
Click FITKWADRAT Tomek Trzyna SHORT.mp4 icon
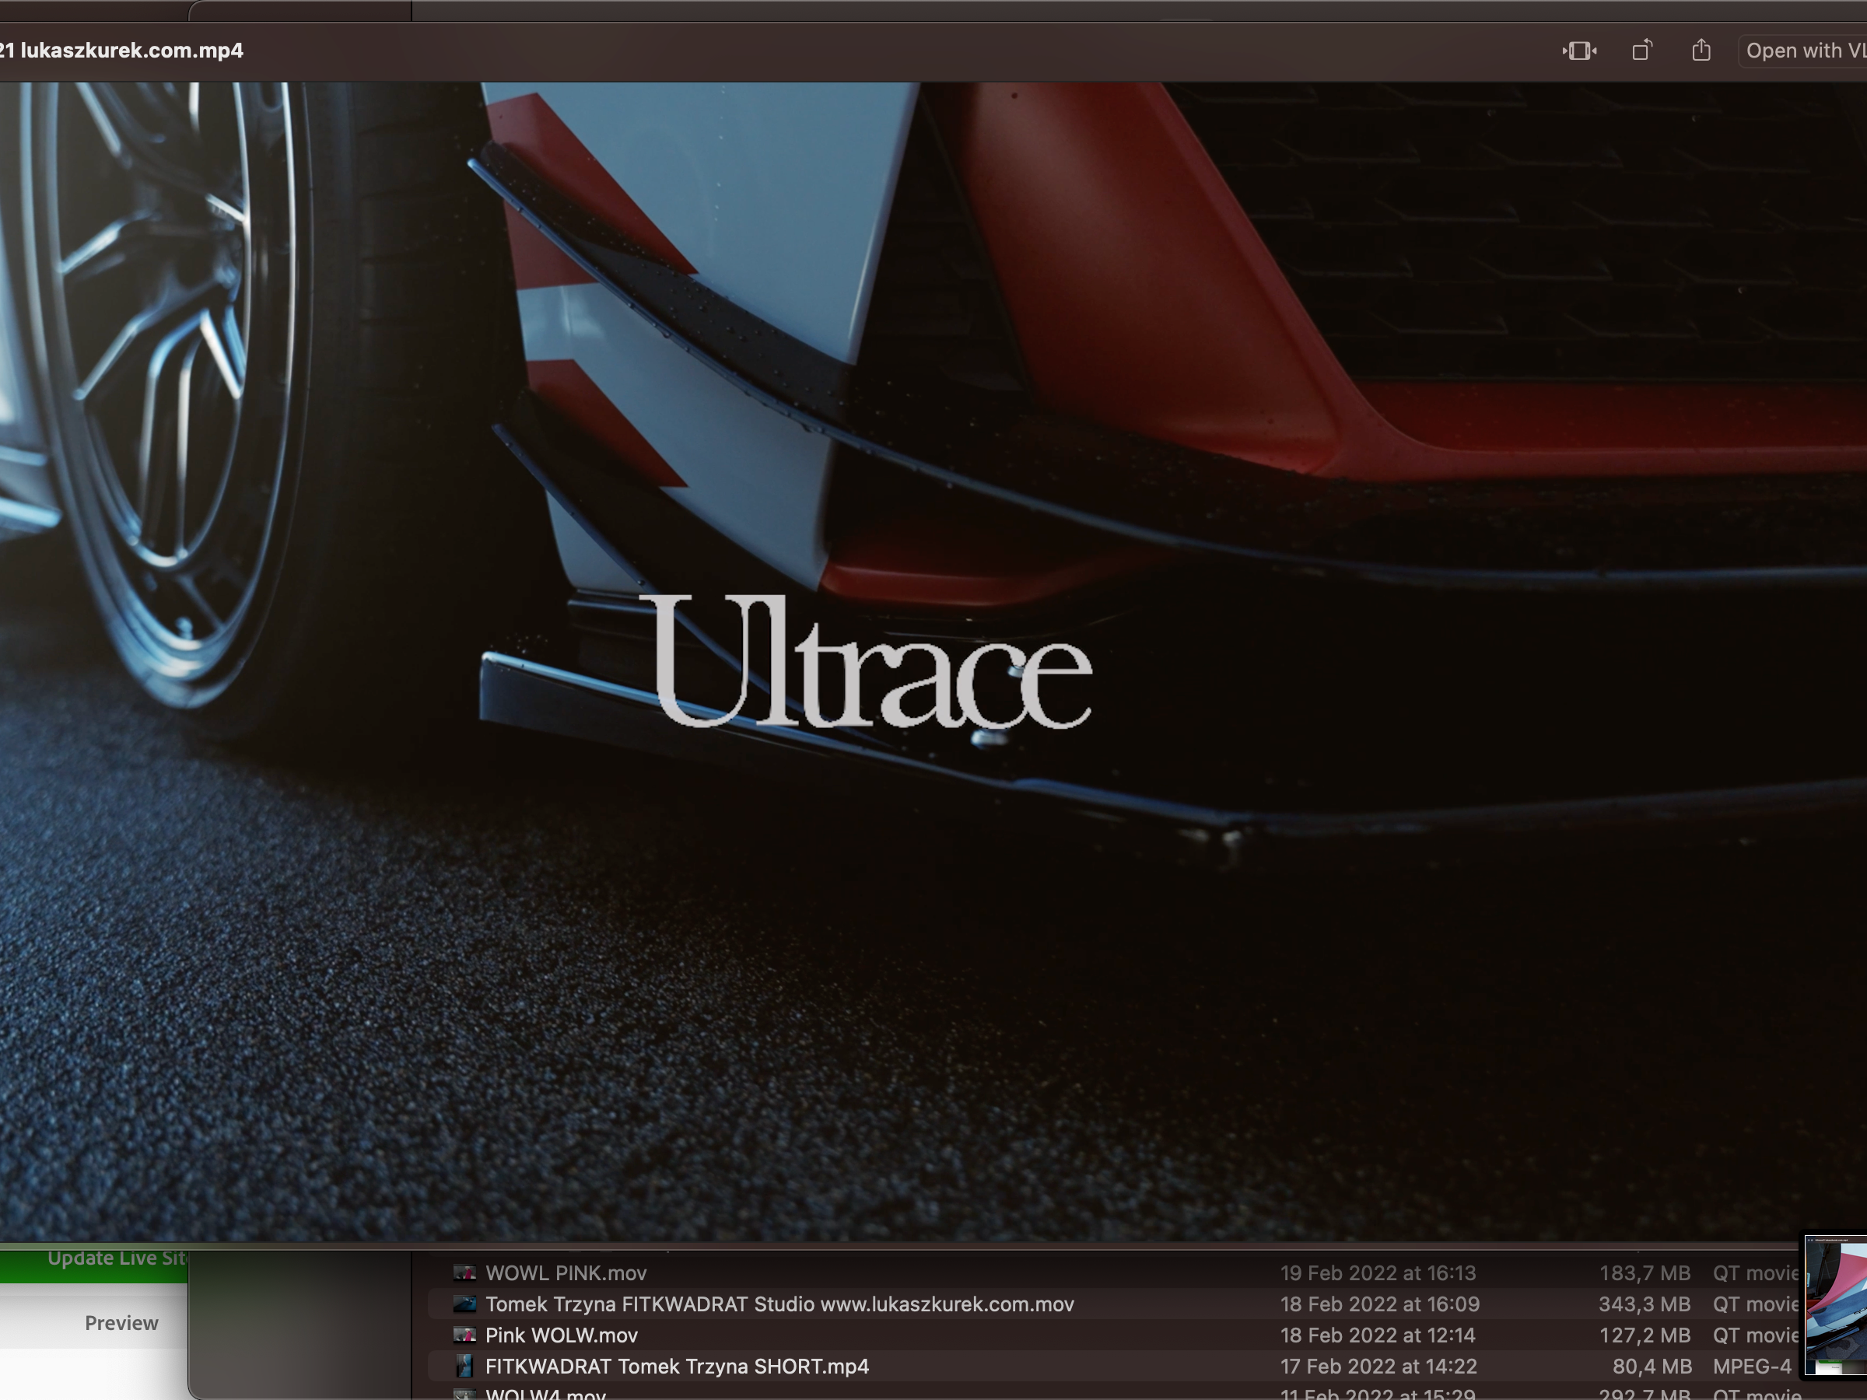[464, 1367]
